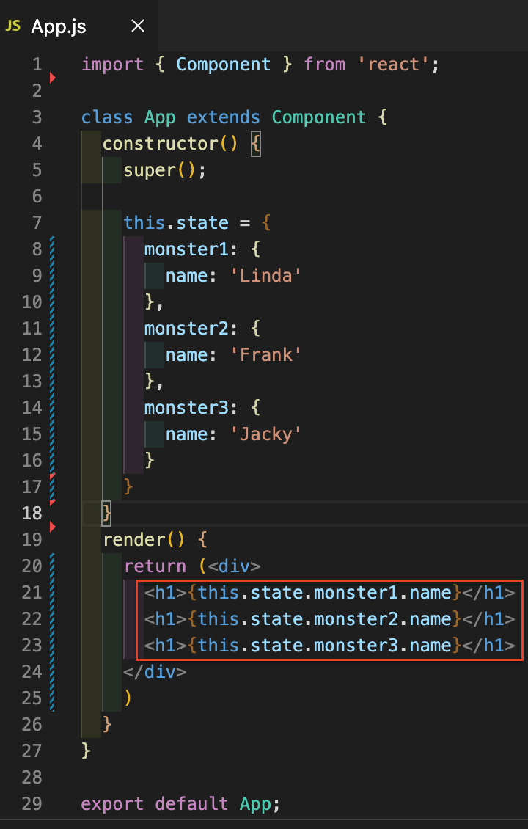Close the App.js tab
This screenshot has width=528, height=829.
[x=138, y=26]
